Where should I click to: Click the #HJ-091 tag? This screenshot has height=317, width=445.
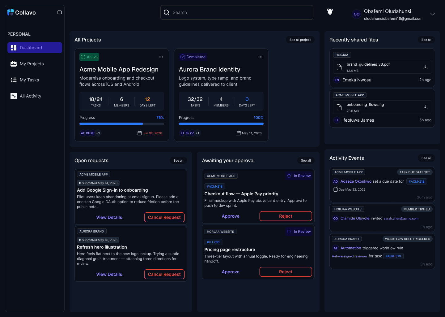click(213, 242)
